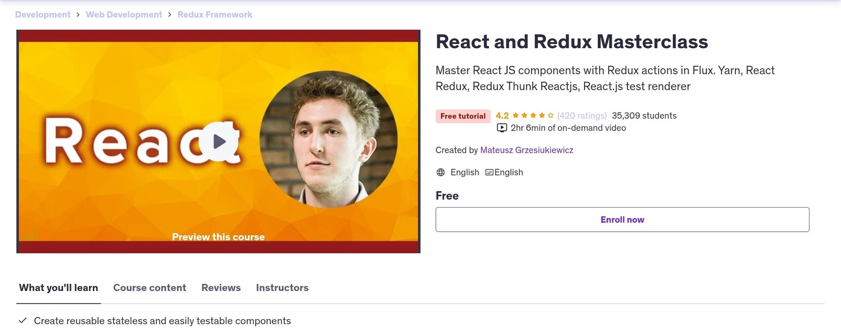Switch to the What you'll learn tab
841x335 pixels.
pos(58,288)
